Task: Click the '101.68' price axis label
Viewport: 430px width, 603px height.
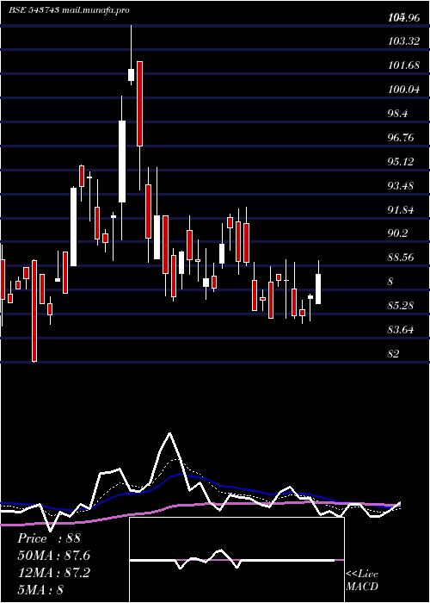Action: (x=403, y=65)
